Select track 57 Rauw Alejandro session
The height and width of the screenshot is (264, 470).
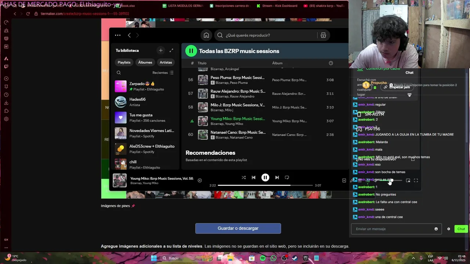point(264,93)
